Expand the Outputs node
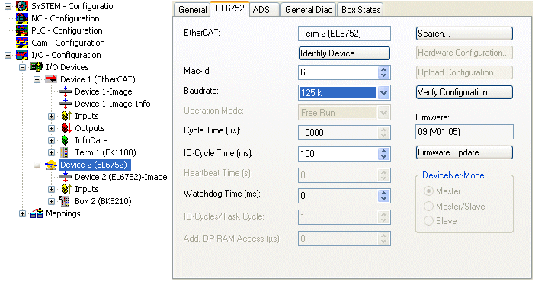Image resolution: width=535 pixels, height=282 pixels. click(x=51, y=128)
